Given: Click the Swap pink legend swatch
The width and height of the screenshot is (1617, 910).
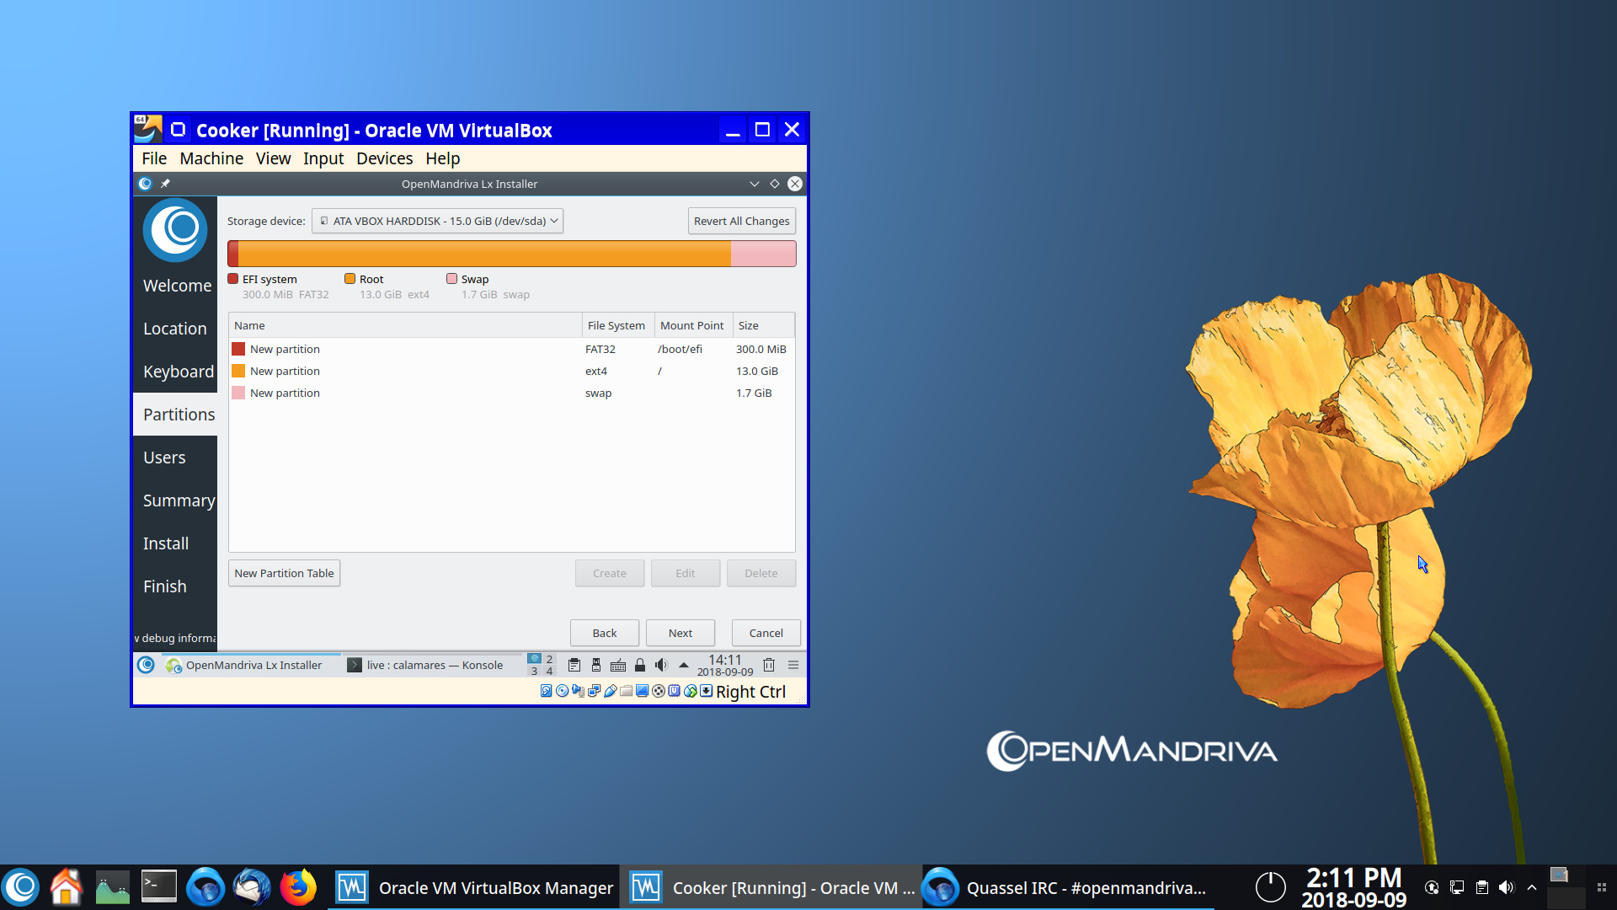Looking at the screenshot, I should click(451, 279).
